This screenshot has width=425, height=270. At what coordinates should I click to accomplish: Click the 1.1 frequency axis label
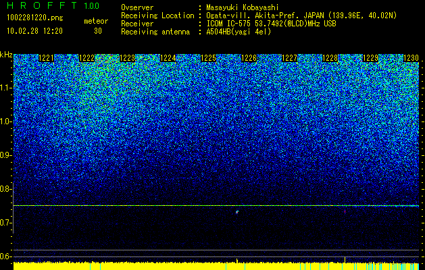tap(5, 88)
